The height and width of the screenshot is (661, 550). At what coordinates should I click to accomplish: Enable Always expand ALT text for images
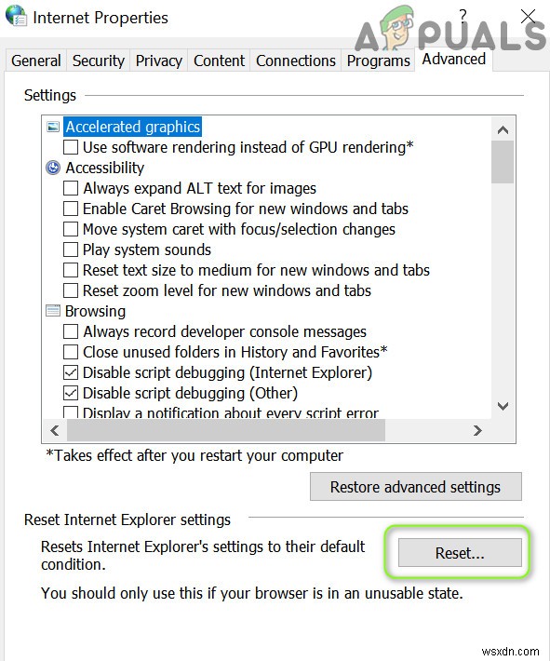(71, 188)
